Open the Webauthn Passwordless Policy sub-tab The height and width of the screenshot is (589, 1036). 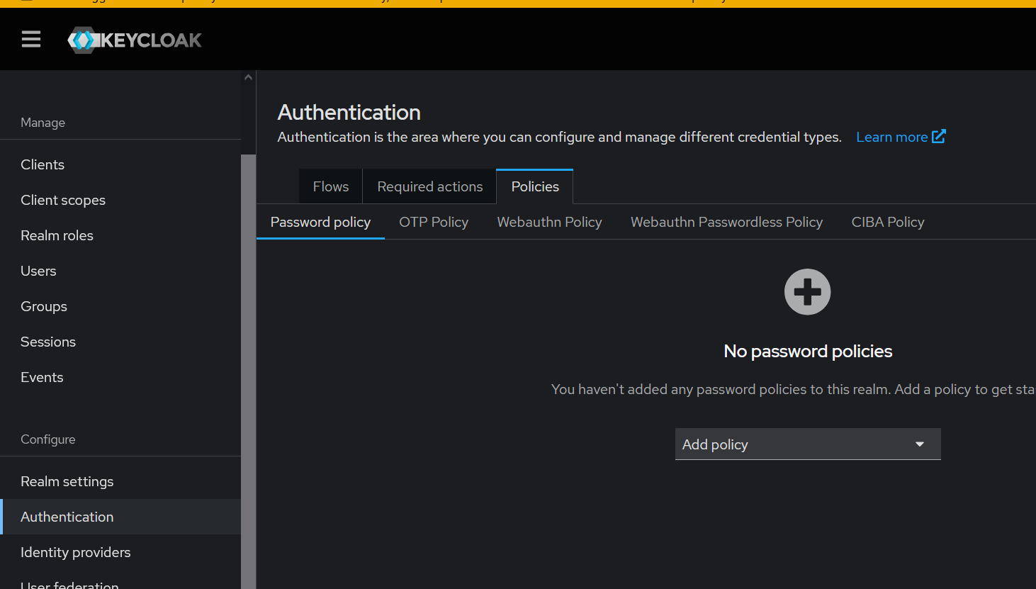726,222
